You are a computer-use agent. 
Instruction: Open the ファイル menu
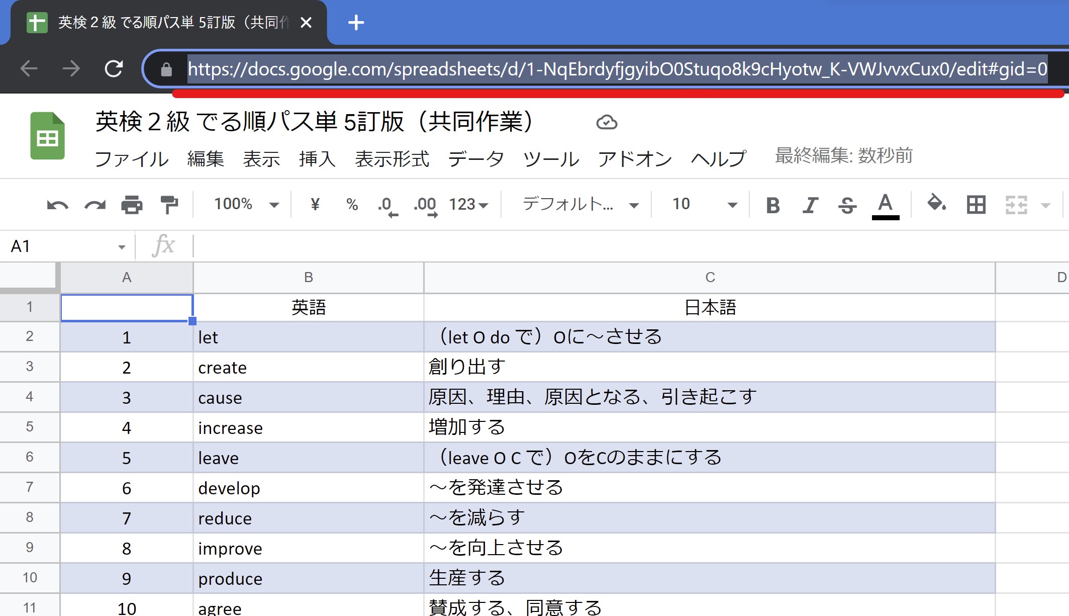pyautogui.click(x=132, y=159)
